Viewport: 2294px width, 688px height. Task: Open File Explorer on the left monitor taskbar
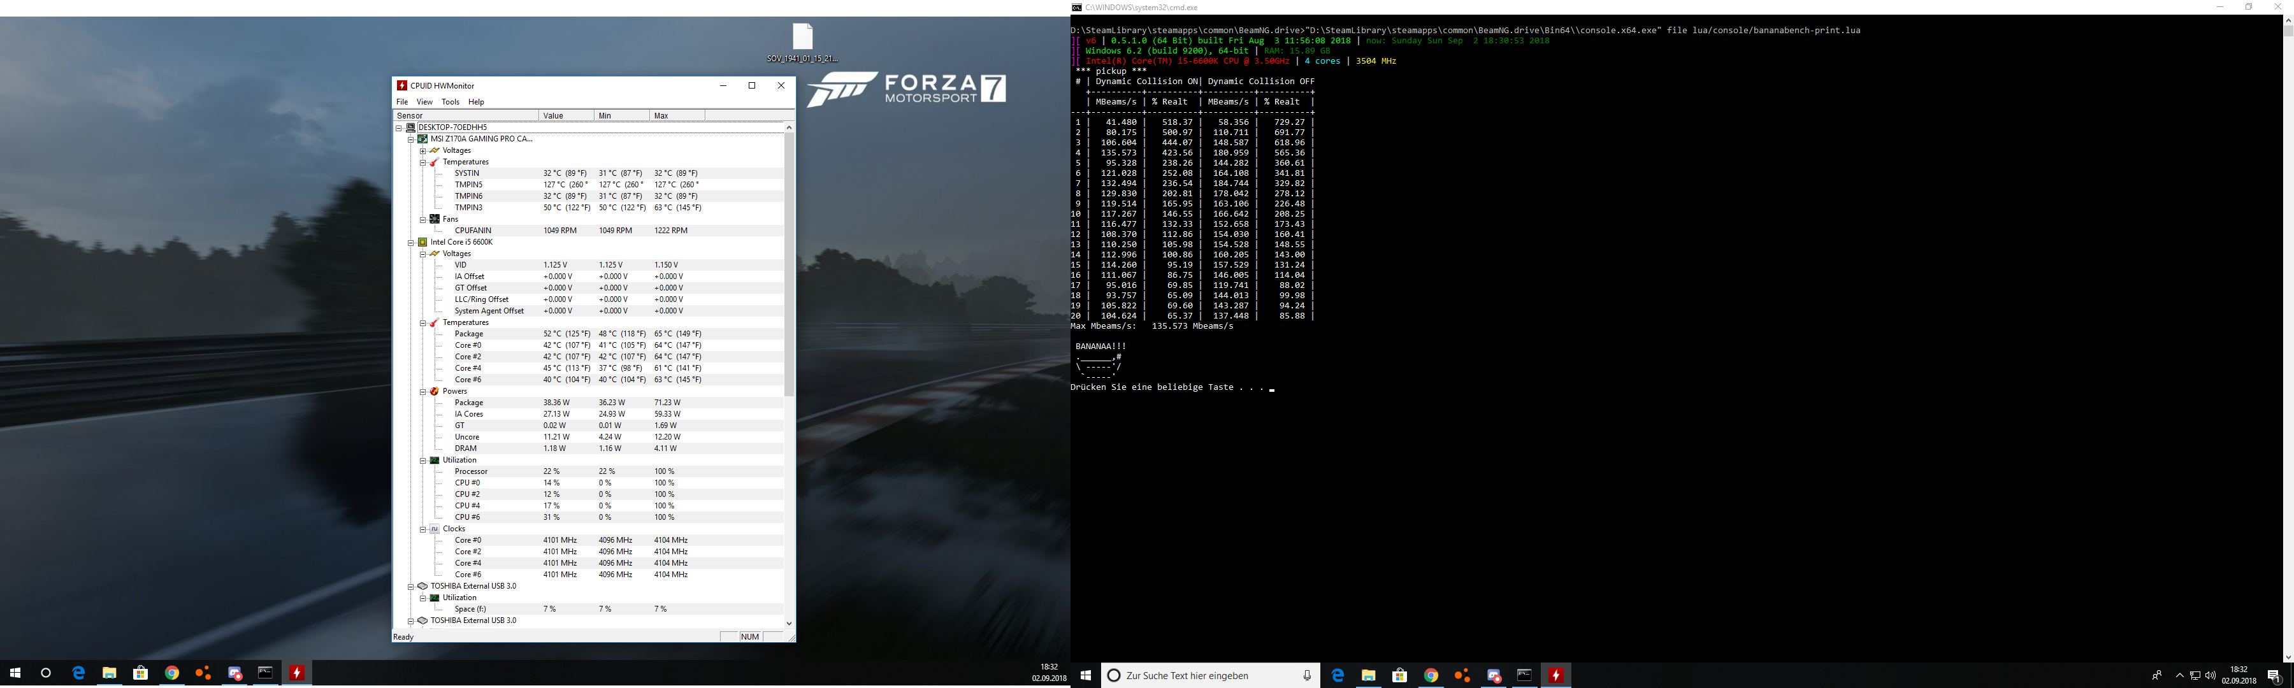pos(110,674)
